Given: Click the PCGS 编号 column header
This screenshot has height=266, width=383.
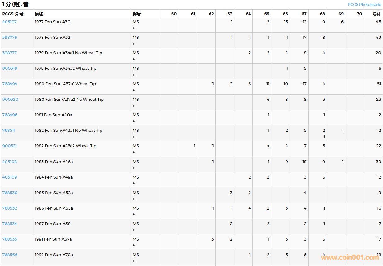Looking at the screenshot, I should pos(13,14).
